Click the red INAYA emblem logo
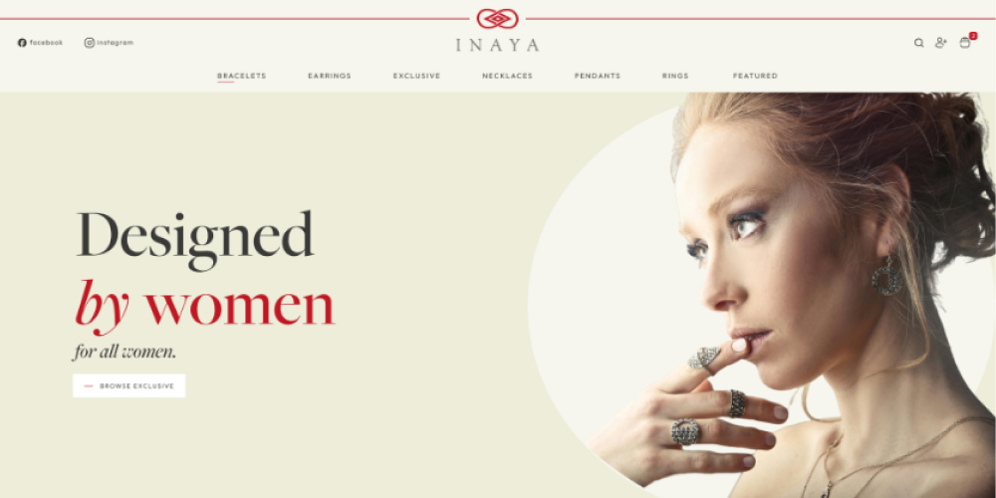Screen dimensions: 996x498 pyautogui.click(x=497, y=19)
